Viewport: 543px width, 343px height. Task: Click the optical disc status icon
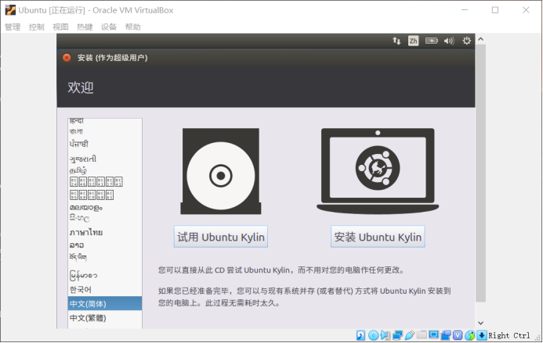click(373, 335)
